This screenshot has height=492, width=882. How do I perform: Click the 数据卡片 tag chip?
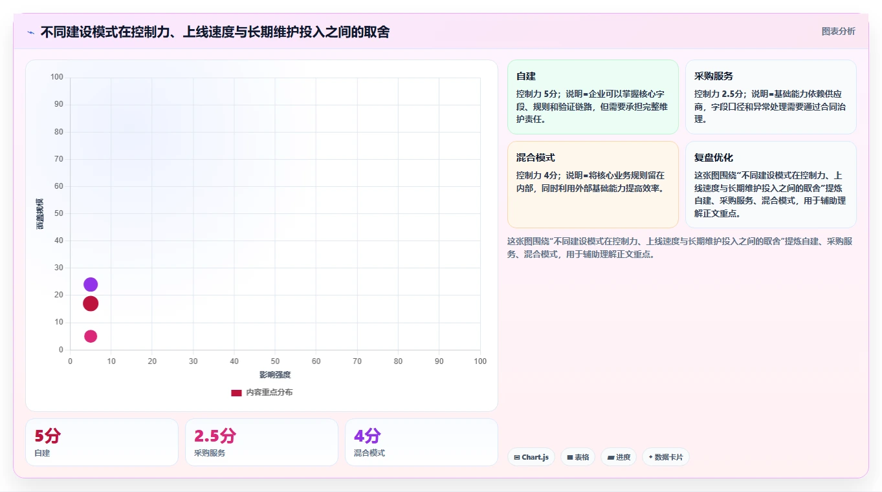click(x=666, y=457)
